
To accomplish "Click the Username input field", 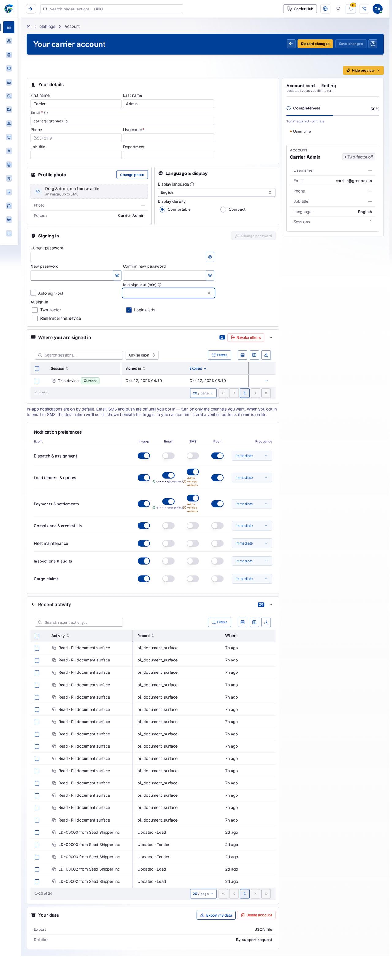I will click(x=168, y=138).
